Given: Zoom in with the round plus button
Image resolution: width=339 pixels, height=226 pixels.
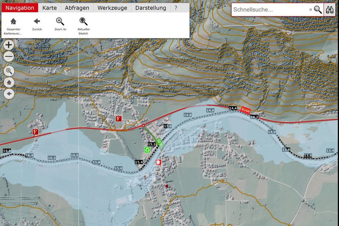Looking at the screenshot, I should pyautogui.click(x=8, y=45).
